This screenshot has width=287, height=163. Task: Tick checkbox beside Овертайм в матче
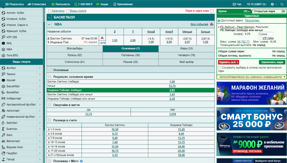(x=49, y=104)
